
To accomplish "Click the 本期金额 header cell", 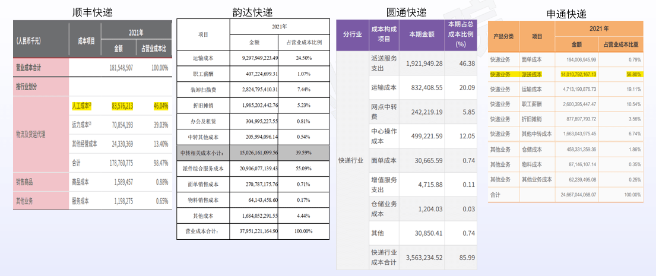I will click(422, 34).
